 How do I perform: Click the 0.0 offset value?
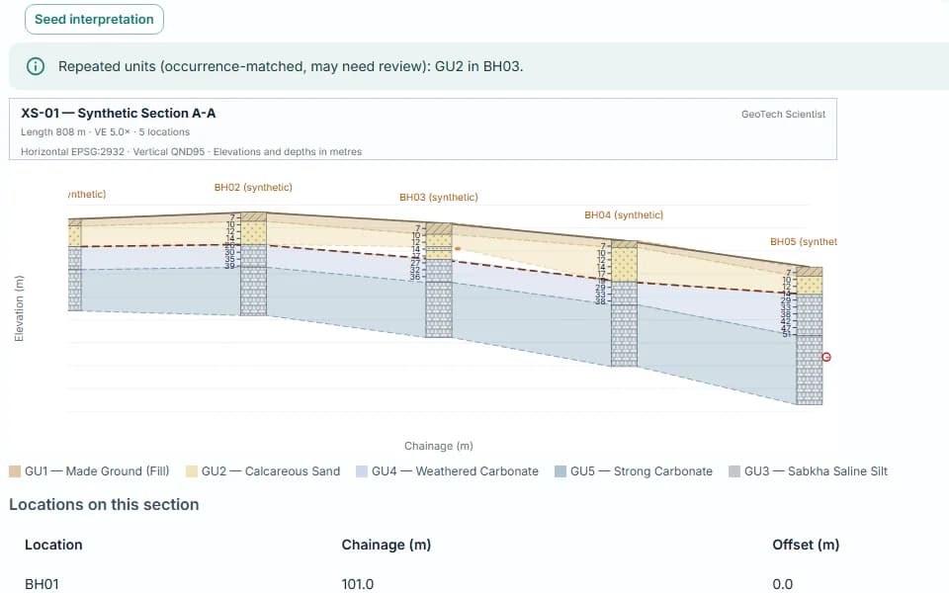click(783, 584)
